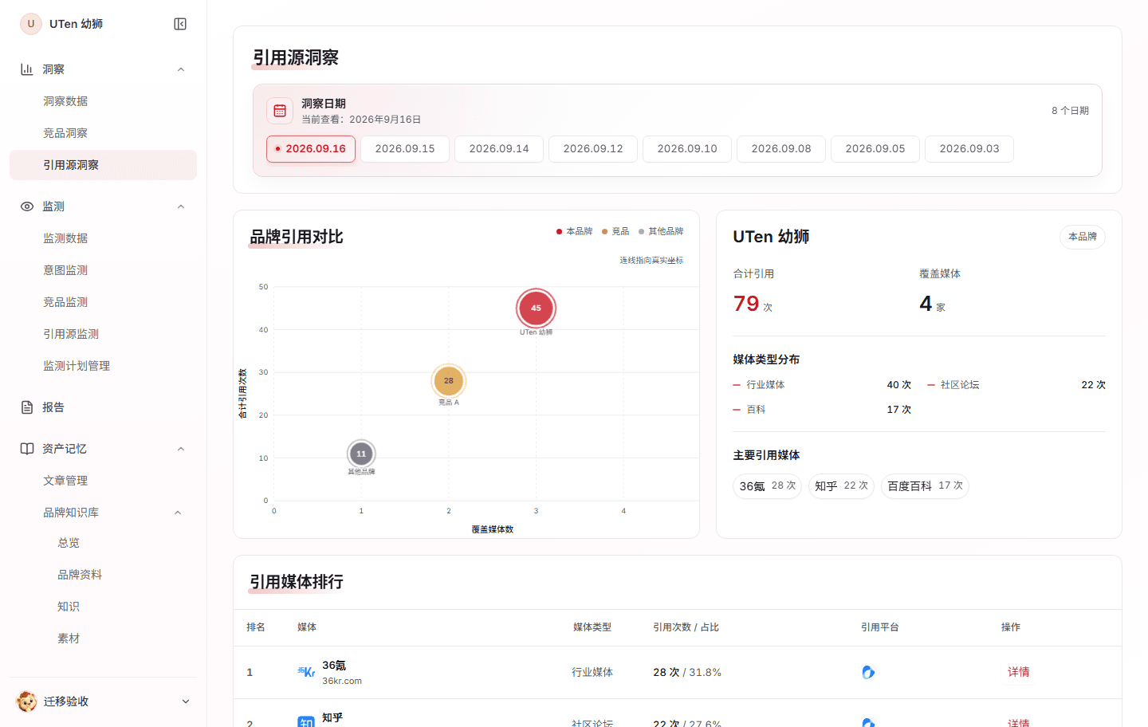The height and width of the screenshot is (727, 1148).
Task: Open 文章管理 in the sidebar
Action: (103, 481)
